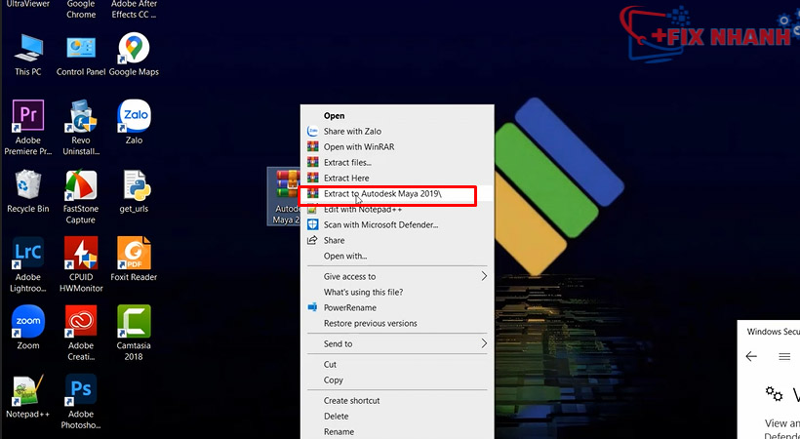Image resolution: width=800 pixels, height=439 pixels.
Task: Click Share in the context menu
Action: 397,240
